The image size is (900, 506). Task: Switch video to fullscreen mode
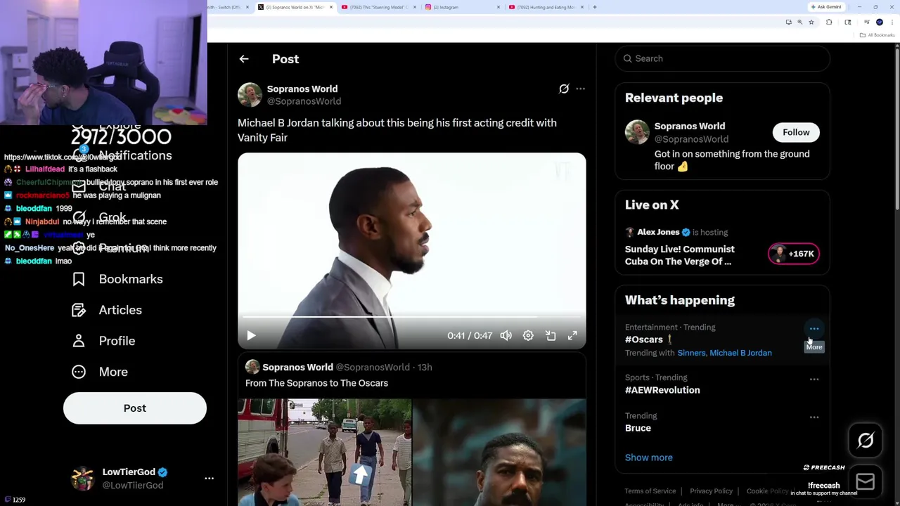tap(572, 336)
